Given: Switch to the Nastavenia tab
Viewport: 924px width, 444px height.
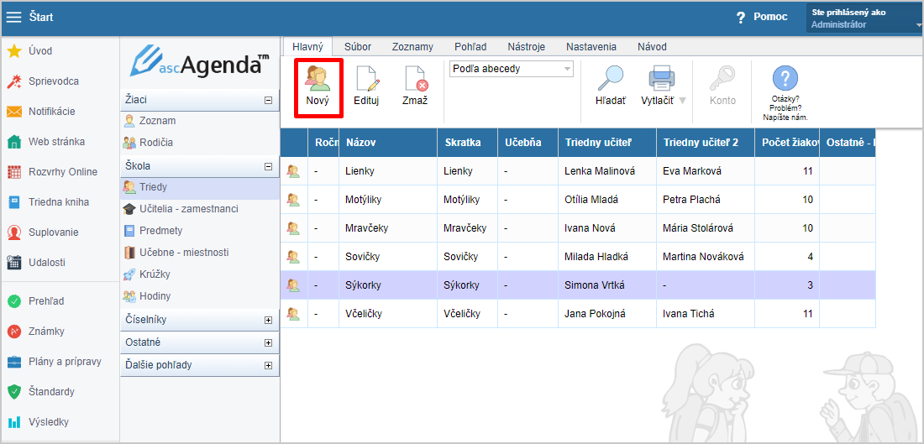Looking at the screenshot, I should 591,47.
